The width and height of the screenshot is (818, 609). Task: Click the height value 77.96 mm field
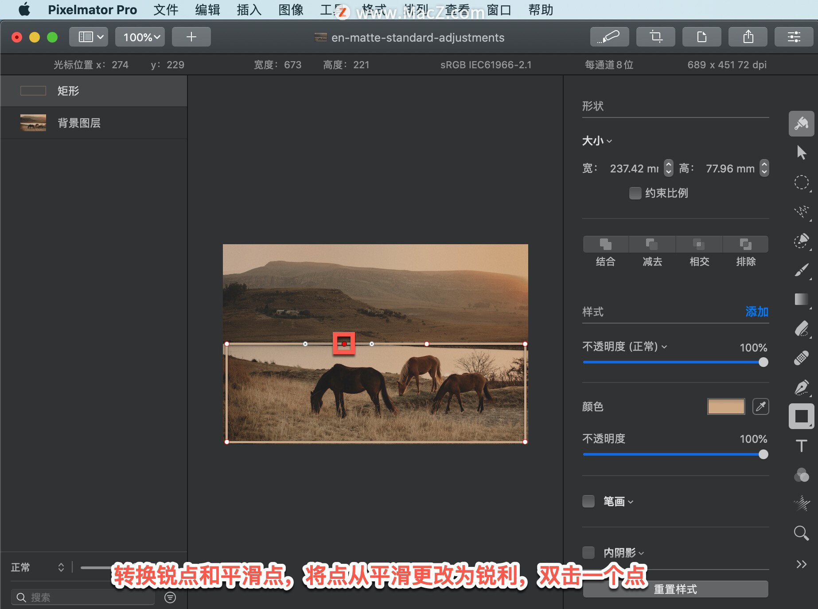tap(730, 168)
